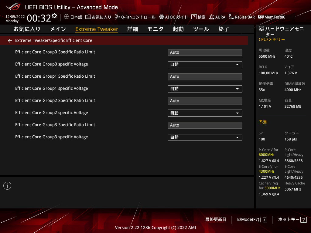The width and height of the screenshot is (311, 233).
Task: Click the 5500 MHz frequency value
Action: pyautogui.click(x=267, y=56)
